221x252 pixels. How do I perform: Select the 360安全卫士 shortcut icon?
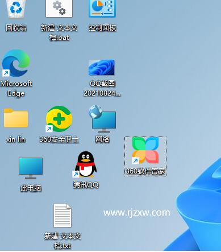(59, 119)
